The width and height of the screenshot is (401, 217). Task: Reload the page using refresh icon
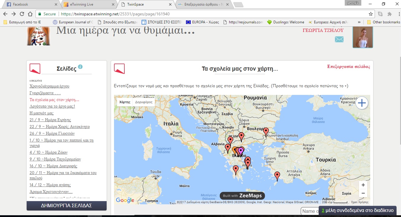coord(22,14)
